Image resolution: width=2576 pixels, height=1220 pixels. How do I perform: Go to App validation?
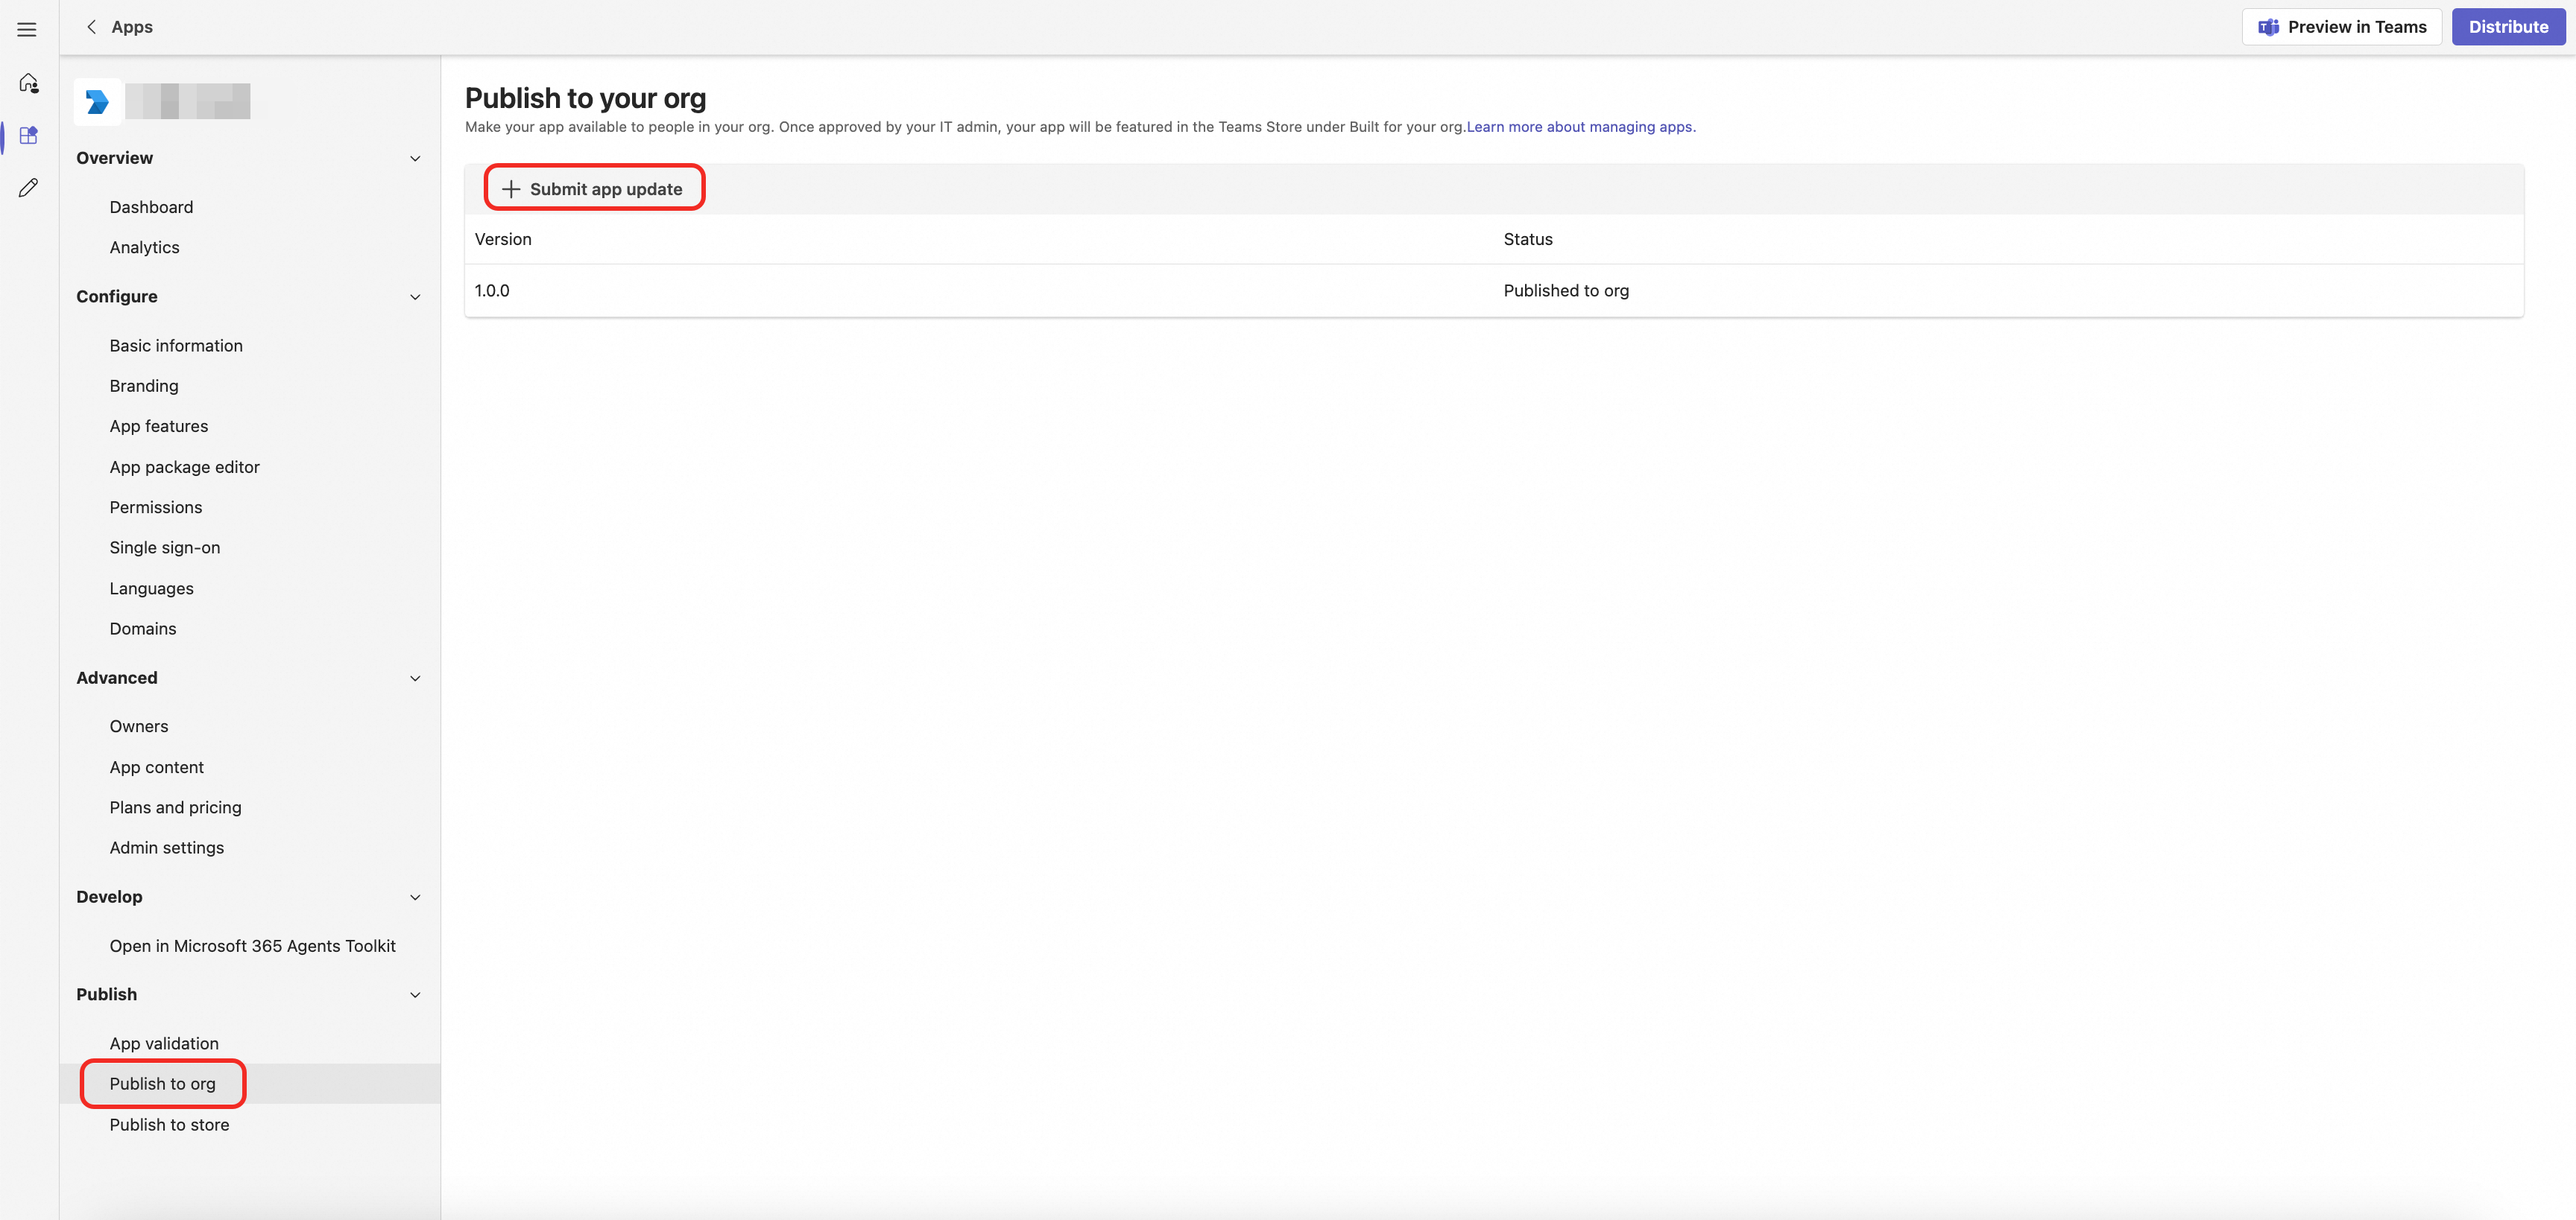164,1043
